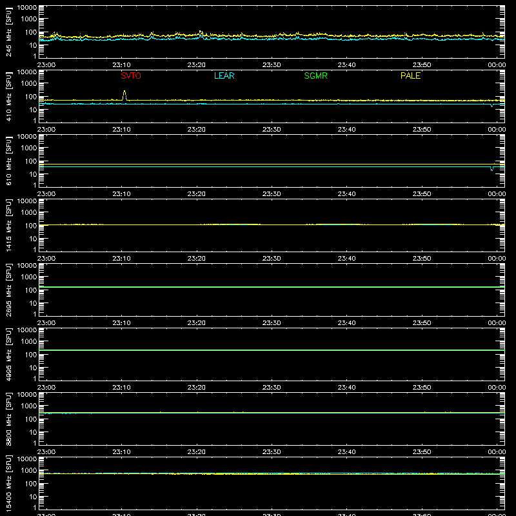This screenshot has width=516, height=516.
Task: Click the 610 MHz [SFU] axis label
Action: (x=8, y=161)
